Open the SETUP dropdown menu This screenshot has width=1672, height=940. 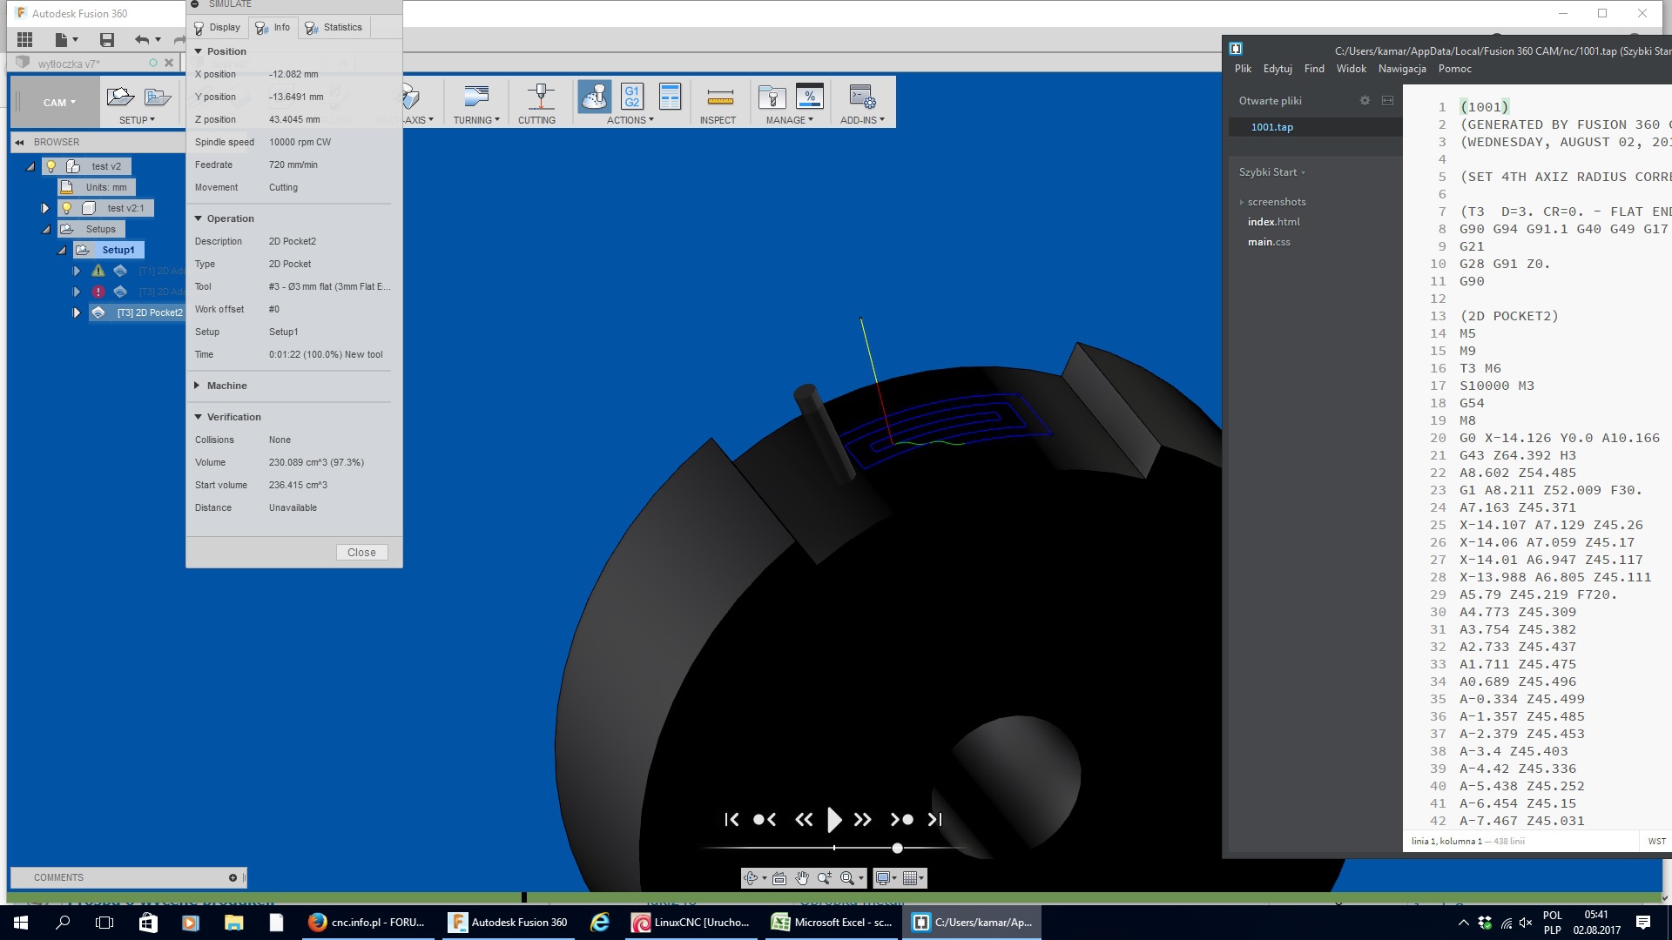pos(137,120)
